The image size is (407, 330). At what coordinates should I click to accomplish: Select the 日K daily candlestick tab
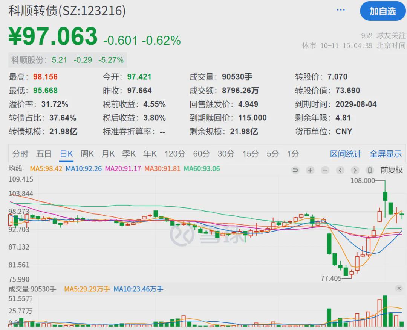pyautogui.click(x=66, y=154)
